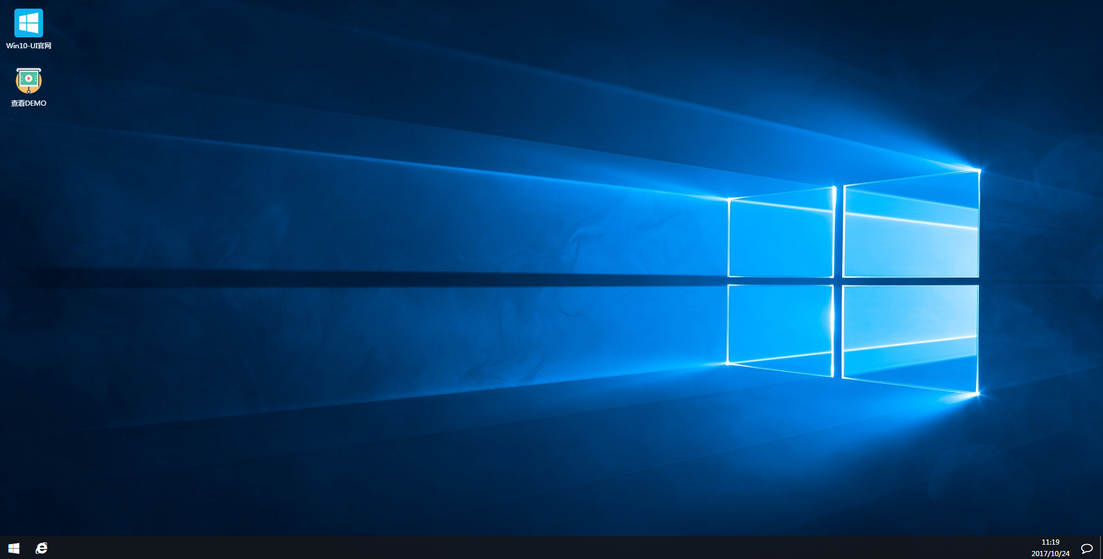Screen dimensions: 1103x559
Task: Click the show desktop strip at taskbar edge
Action: pos(1100,548)
